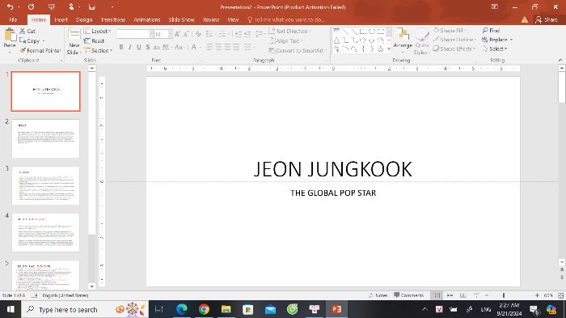Toggle the Notes pane in status bar
The width and height of the screenshot is (566, 318).
tap(378, 295)
